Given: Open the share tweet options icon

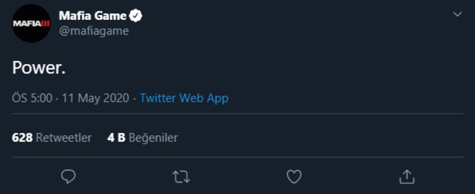Looking at the screenshot, I should point(407,177).
